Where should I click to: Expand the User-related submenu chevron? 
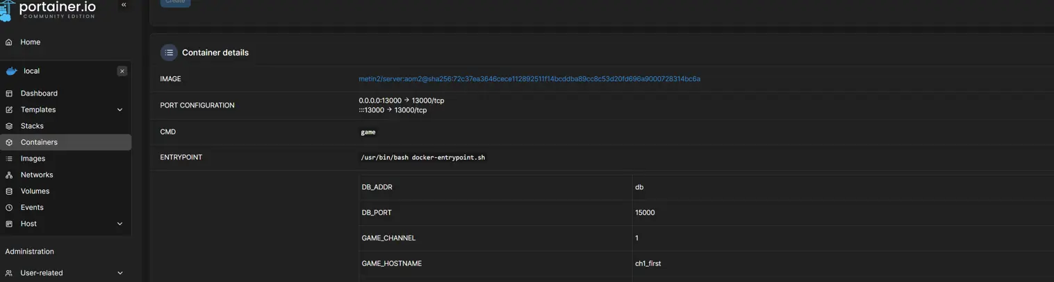(120, 273)
